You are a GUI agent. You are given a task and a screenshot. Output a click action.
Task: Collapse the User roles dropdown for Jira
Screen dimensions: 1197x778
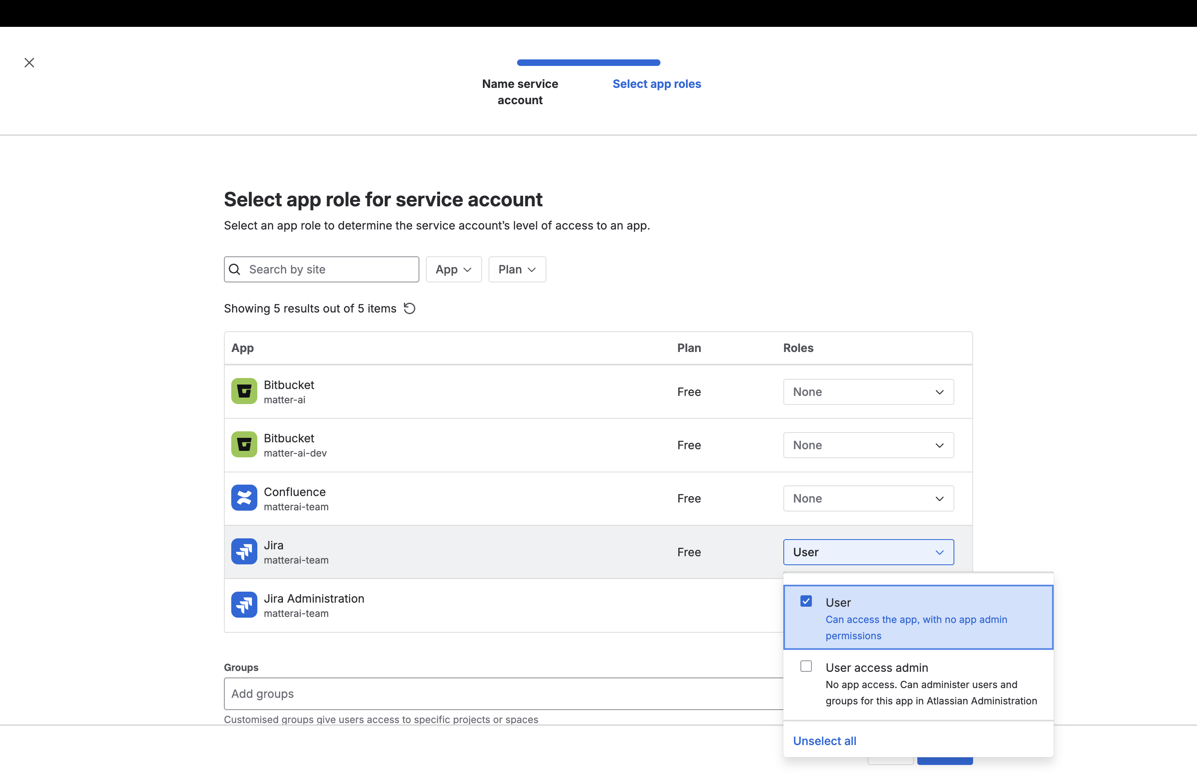click(868, 552)
